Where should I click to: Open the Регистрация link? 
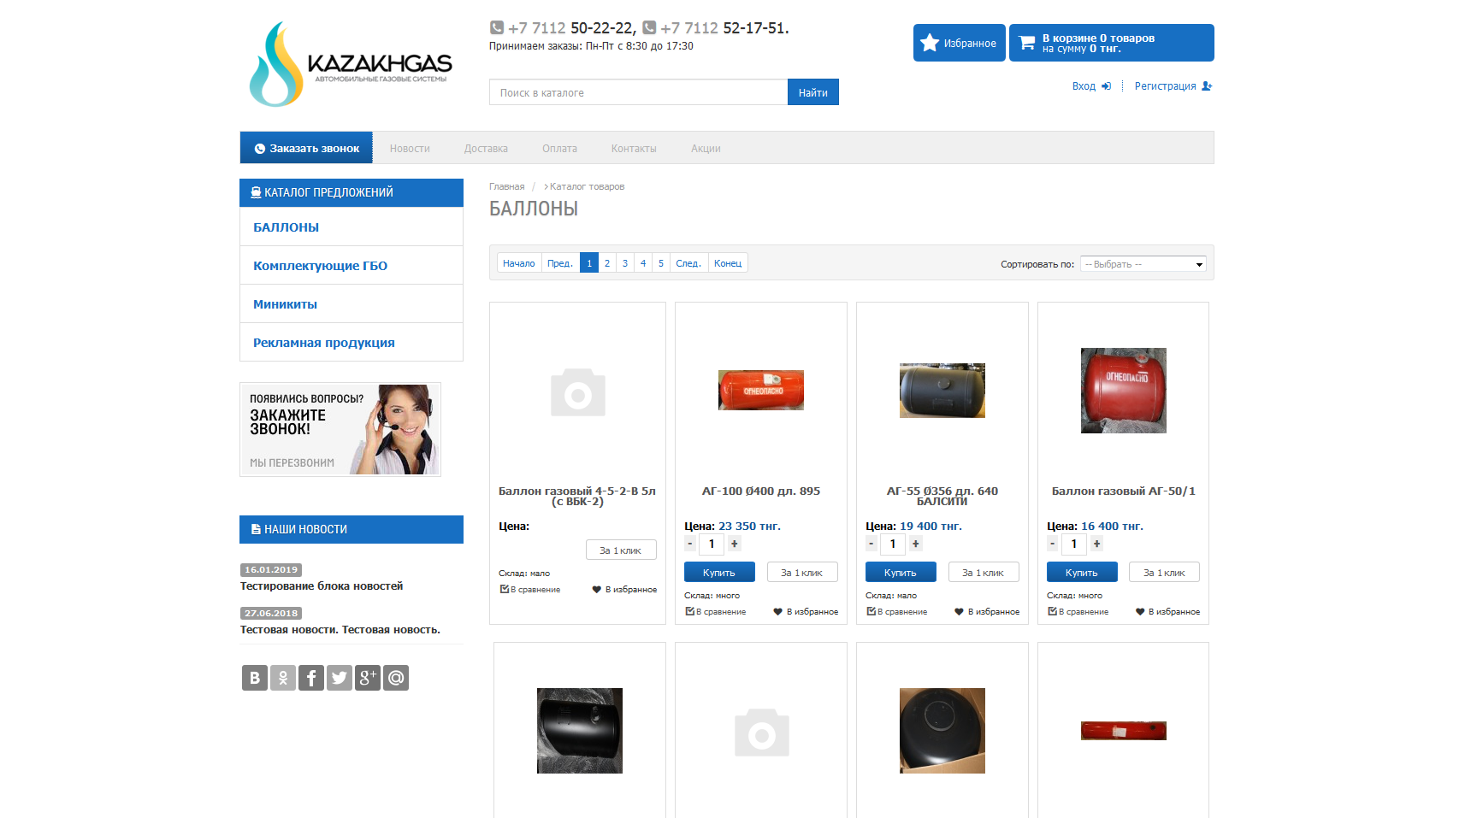tap(1165, 86)
